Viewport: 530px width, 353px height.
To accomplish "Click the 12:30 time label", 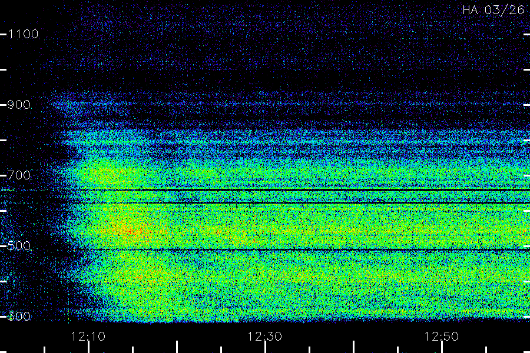I will (x=264, y=337).
